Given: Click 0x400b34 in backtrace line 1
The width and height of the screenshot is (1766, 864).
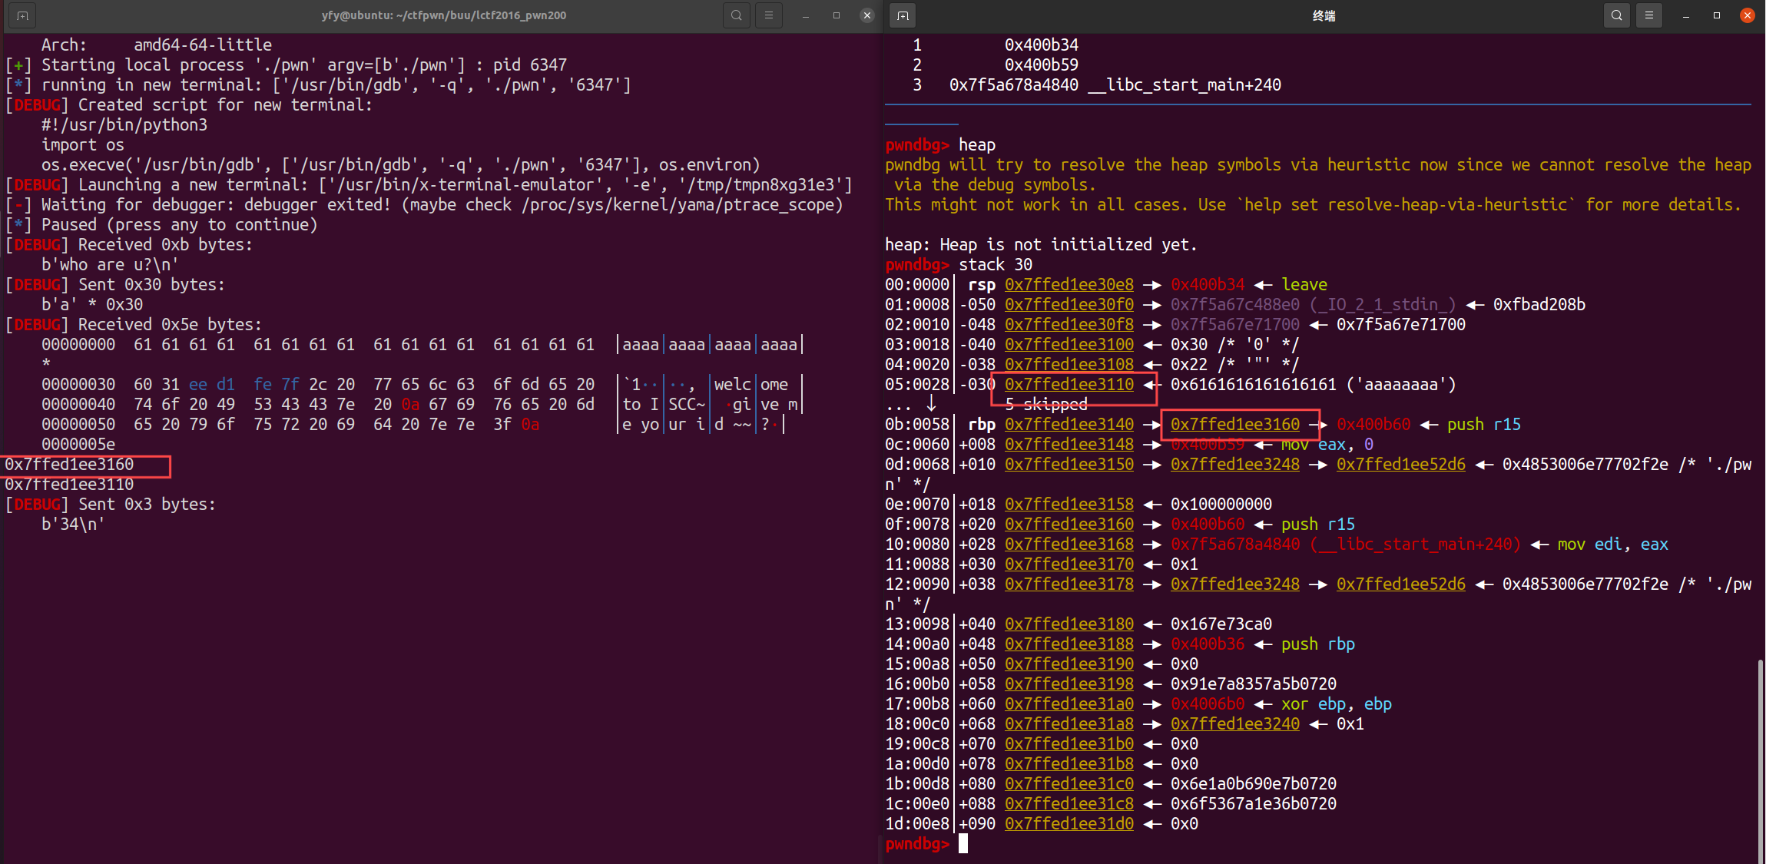Looking at the screenshot, I should [1042, 45].
